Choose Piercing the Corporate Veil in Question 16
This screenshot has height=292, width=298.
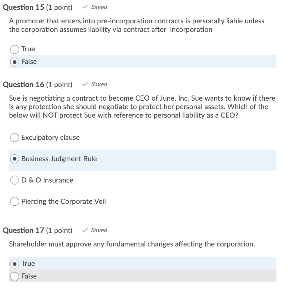pos(14,201)
